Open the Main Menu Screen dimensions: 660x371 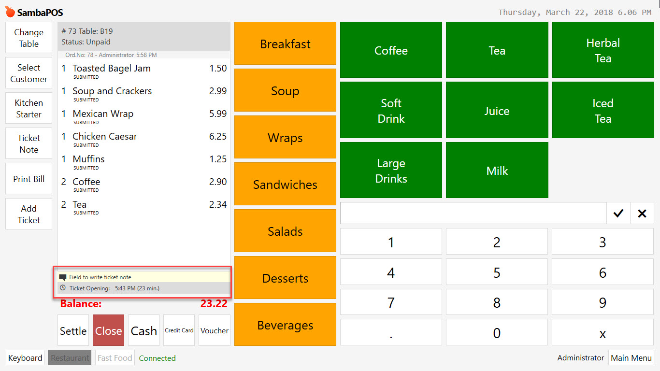coord(631,357)
